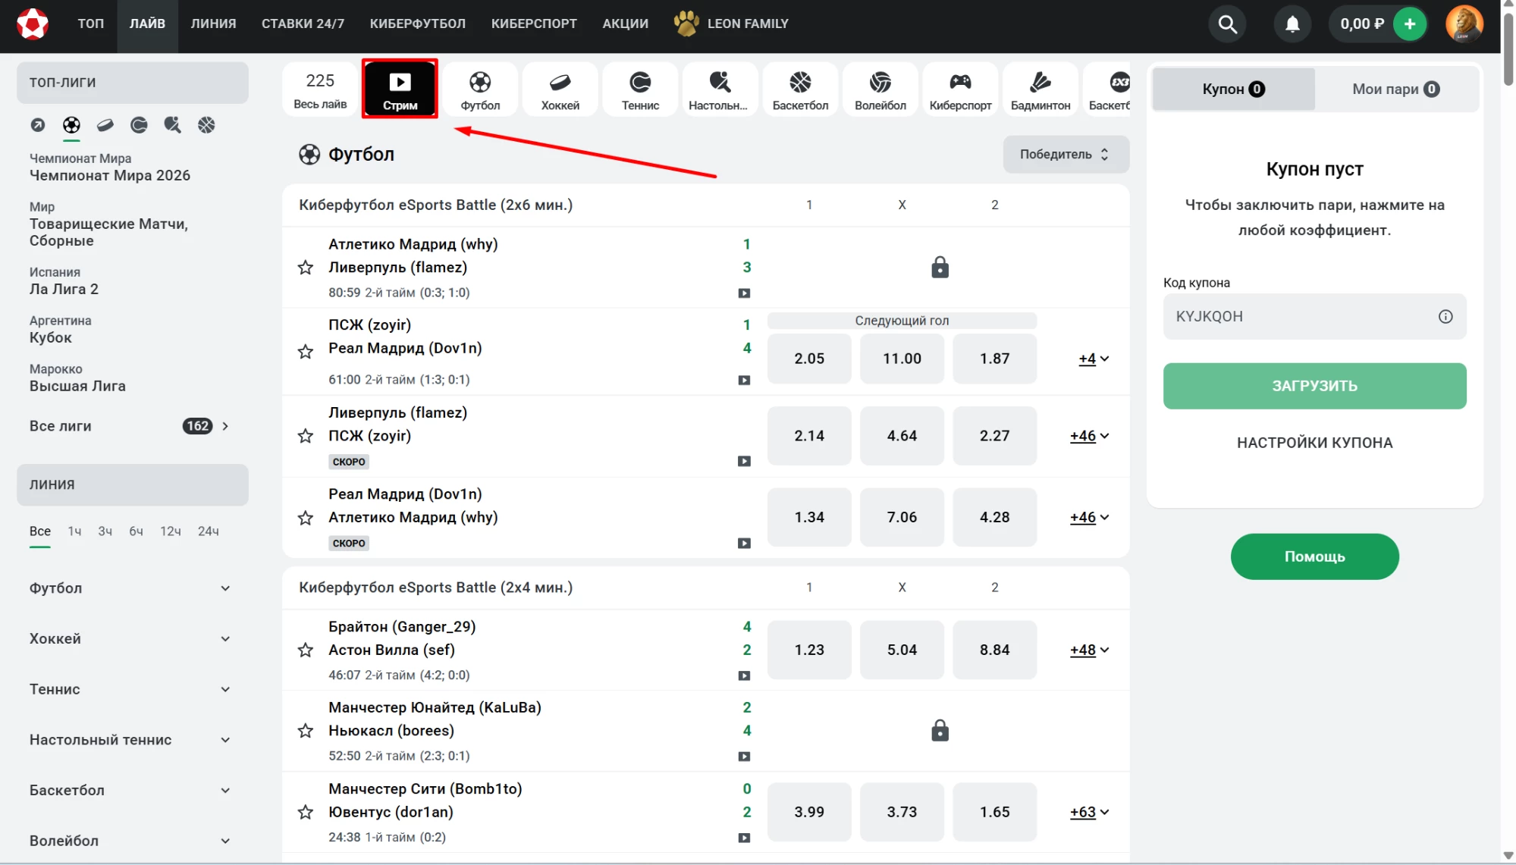The height and width of the screenshot is (865, 1516).
Task: Filter Линия by 1ч time range
Action: point(74,531)
